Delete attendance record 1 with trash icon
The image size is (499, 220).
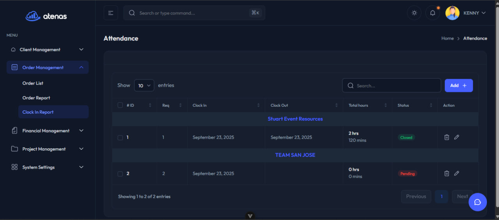(x=447, y=137)
